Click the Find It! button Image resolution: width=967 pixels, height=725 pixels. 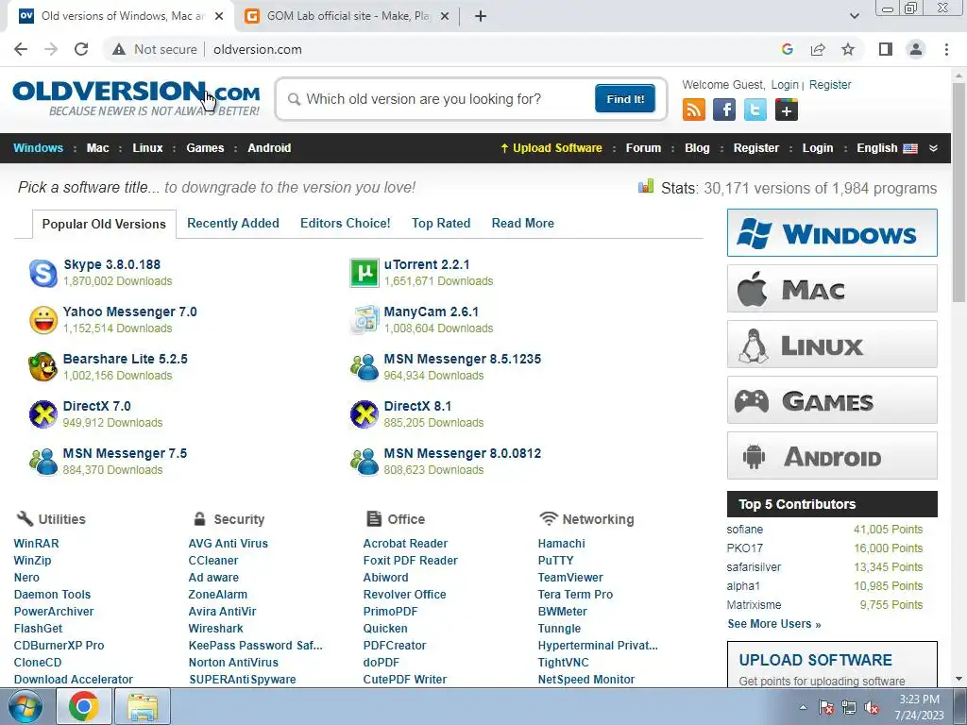click(x=625, y=98)
